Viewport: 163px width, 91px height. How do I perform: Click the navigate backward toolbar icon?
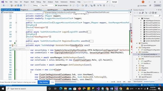click(4, 6)
